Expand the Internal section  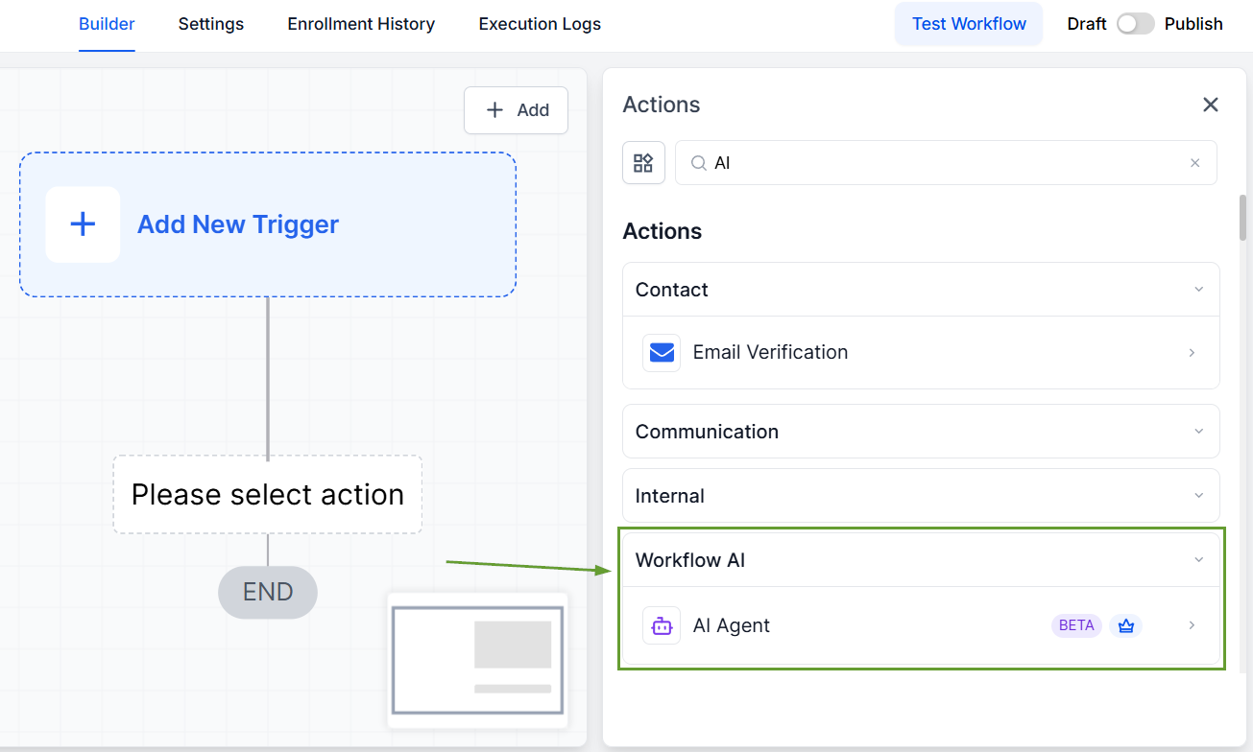click(x=1198, y=496)
